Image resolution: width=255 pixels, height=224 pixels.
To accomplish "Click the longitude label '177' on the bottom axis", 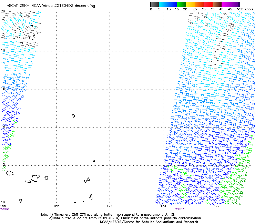I will [x=217, y=206].
